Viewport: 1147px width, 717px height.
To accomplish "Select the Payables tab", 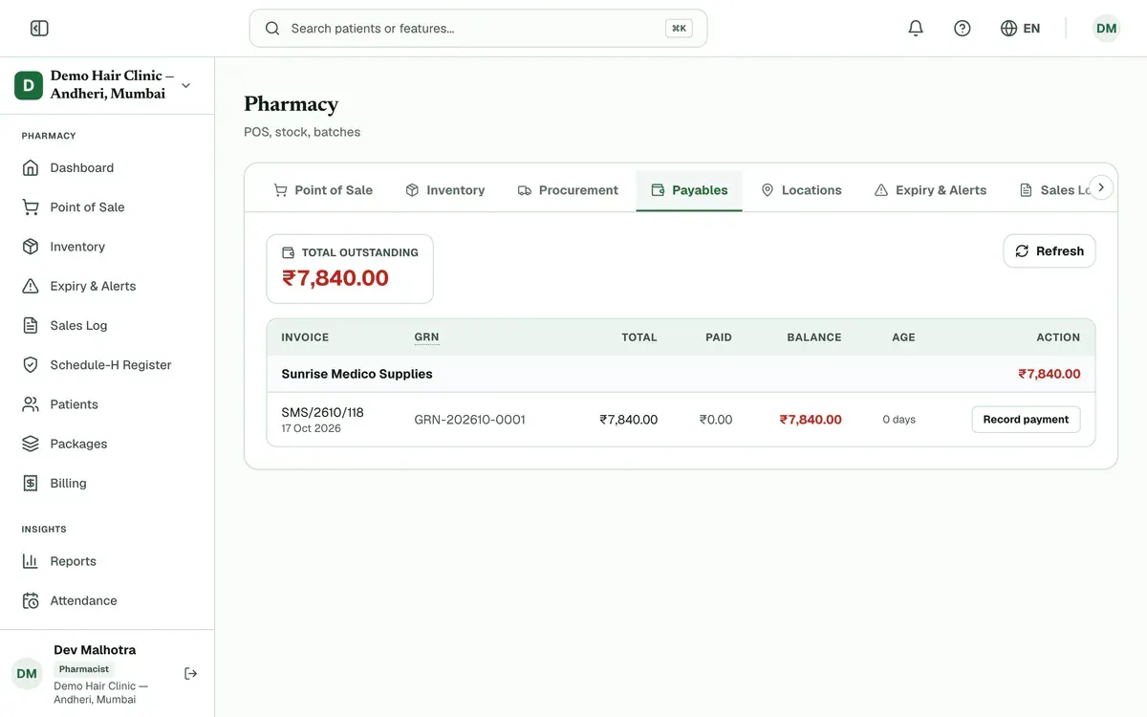I will tap(689, 190).
